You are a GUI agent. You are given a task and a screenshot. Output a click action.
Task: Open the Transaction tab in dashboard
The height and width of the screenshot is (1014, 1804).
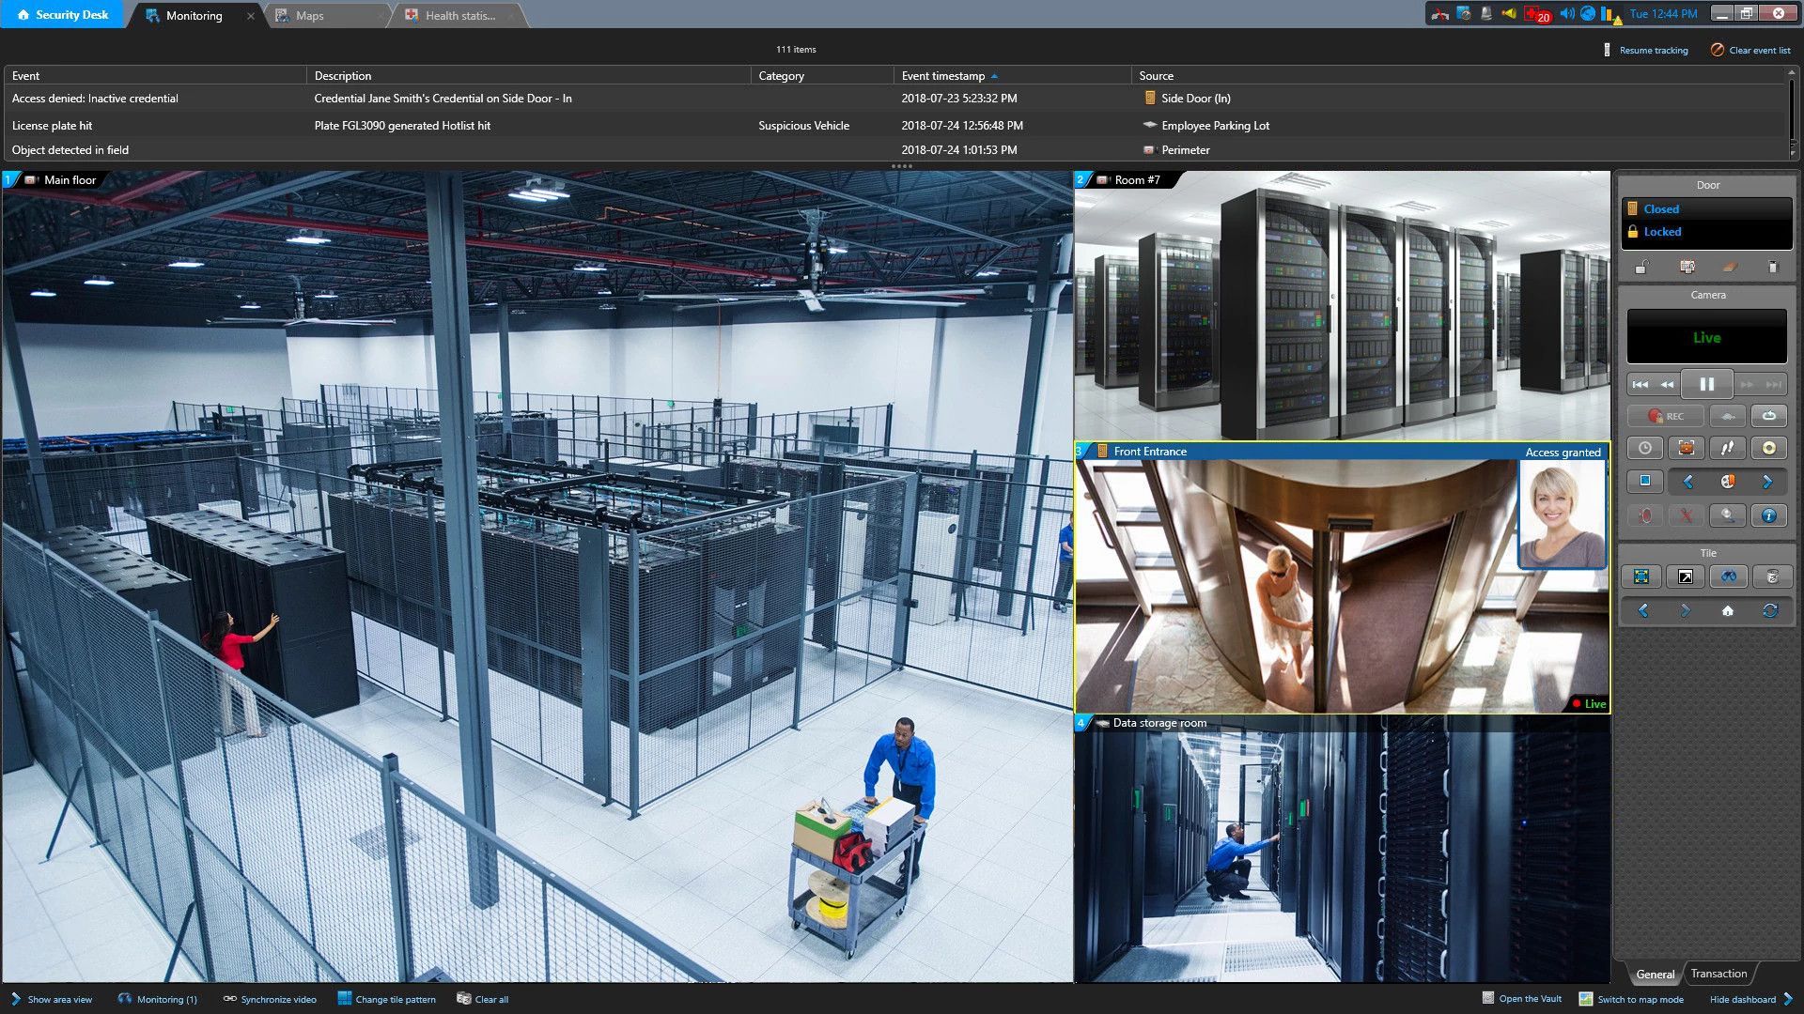[x=1718, y=974]
